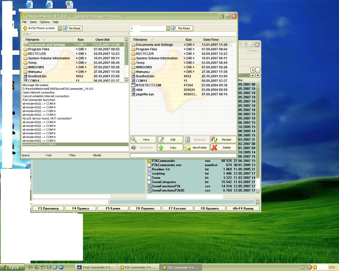Image resolution: width=339 pixels, height=271 pixels.
Task: Click Alt+F4 Выход button
Action: [243, 208]
